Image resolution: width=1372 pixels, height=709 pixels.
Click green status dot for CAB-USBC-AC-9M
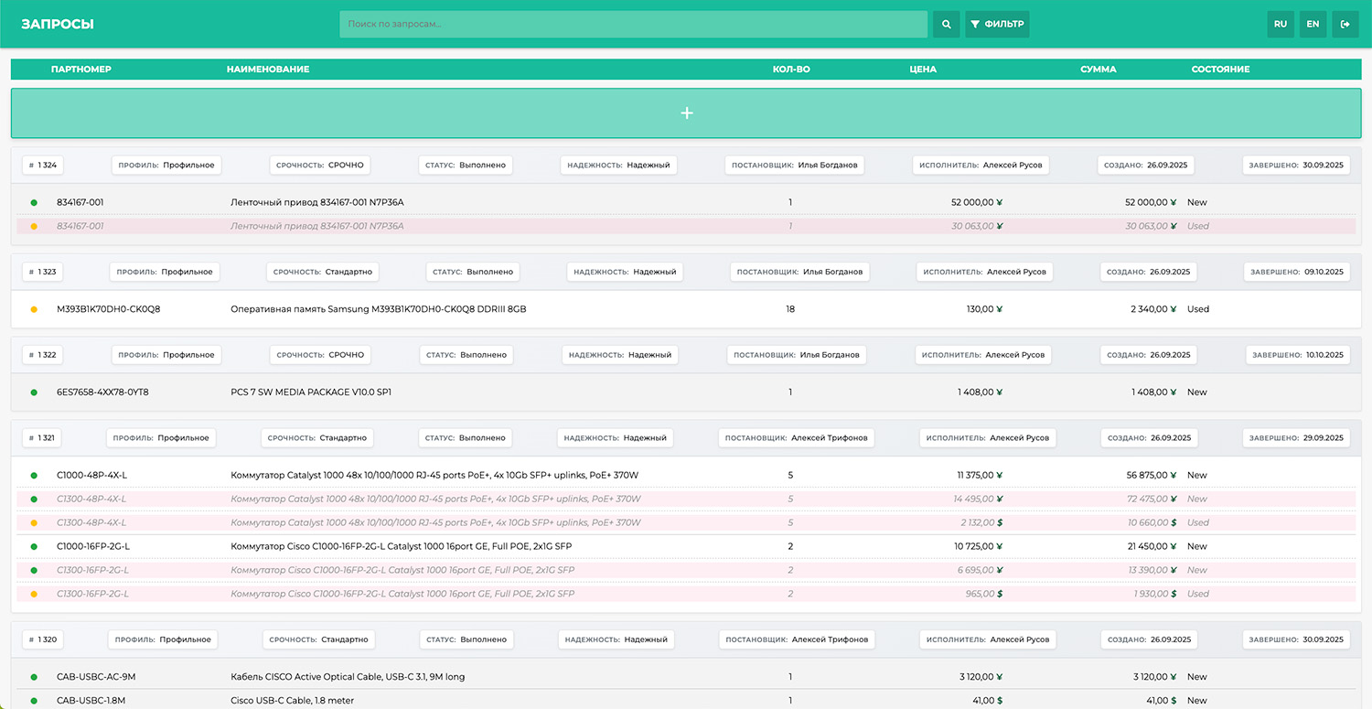[x=34, y=677]
